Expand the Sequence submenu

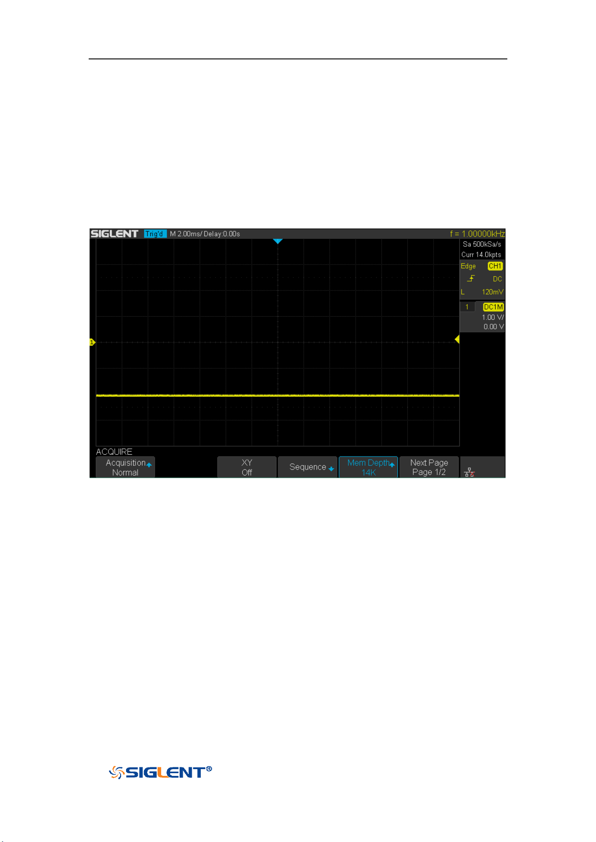tap(307, 467)
